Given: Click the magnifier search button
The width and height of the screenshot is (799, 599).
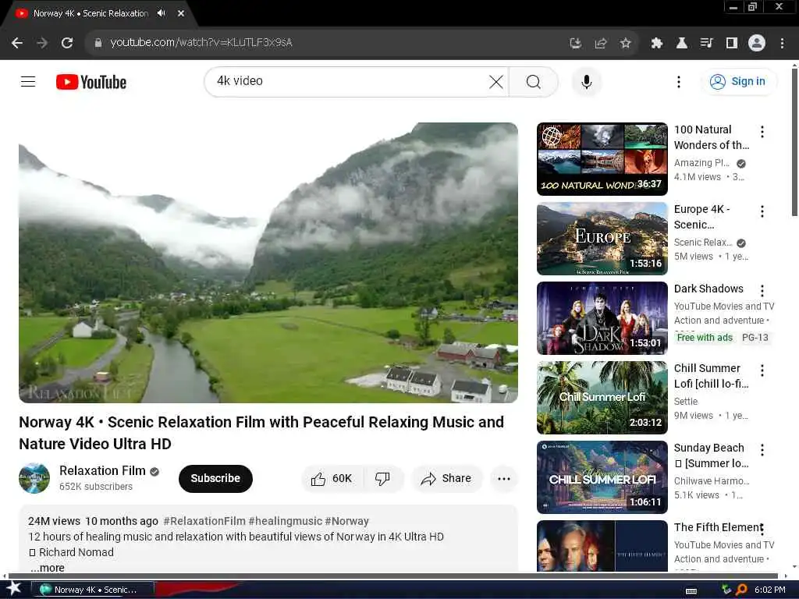Looking at the screenshot, I should coord(534,81).
